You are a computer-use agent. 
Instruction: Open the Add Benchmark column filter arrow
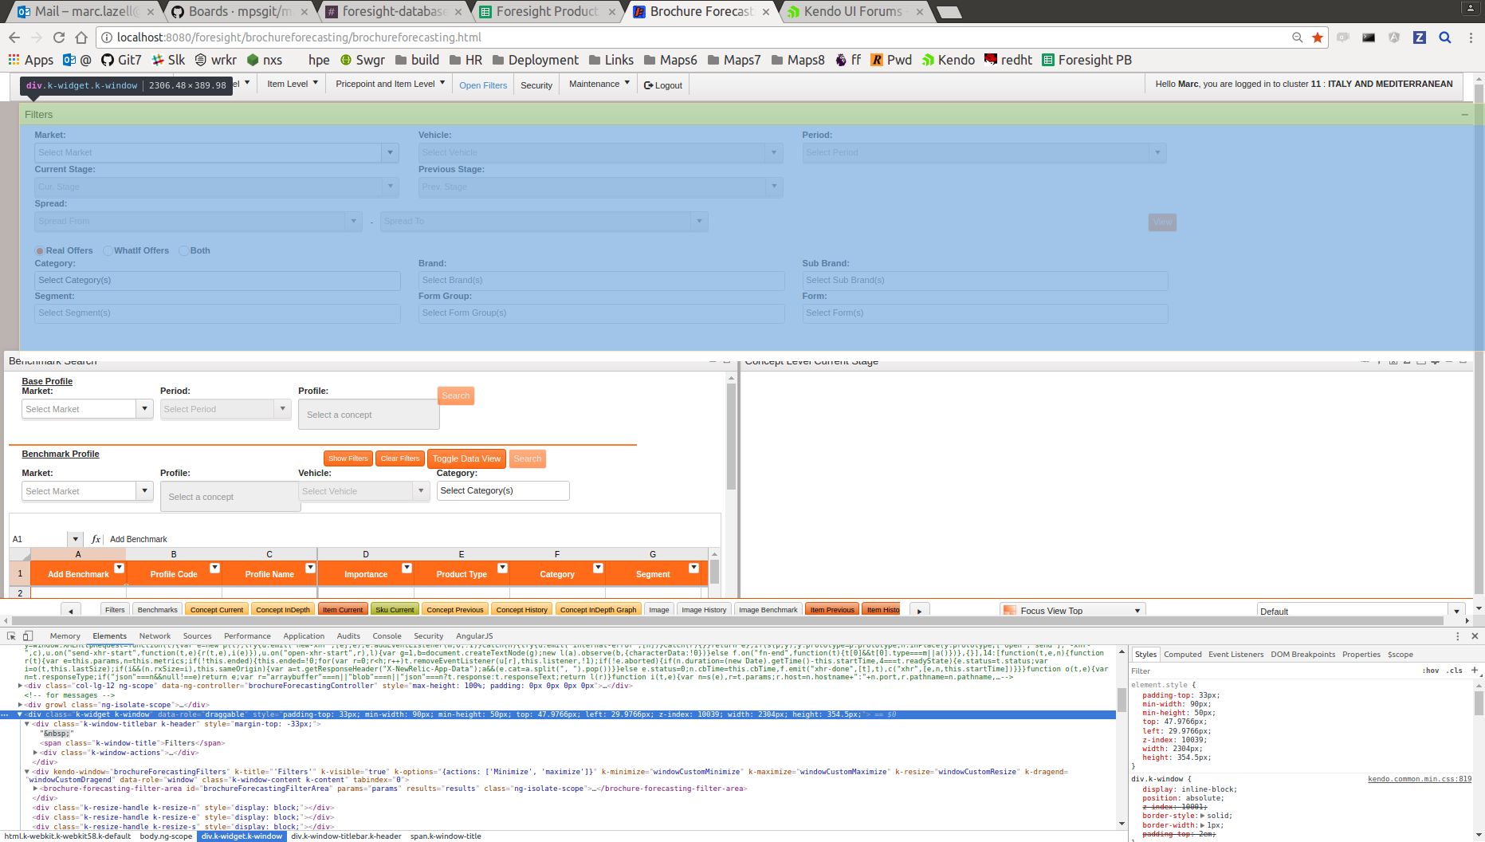pyautogui.click(x=119, y=568)
